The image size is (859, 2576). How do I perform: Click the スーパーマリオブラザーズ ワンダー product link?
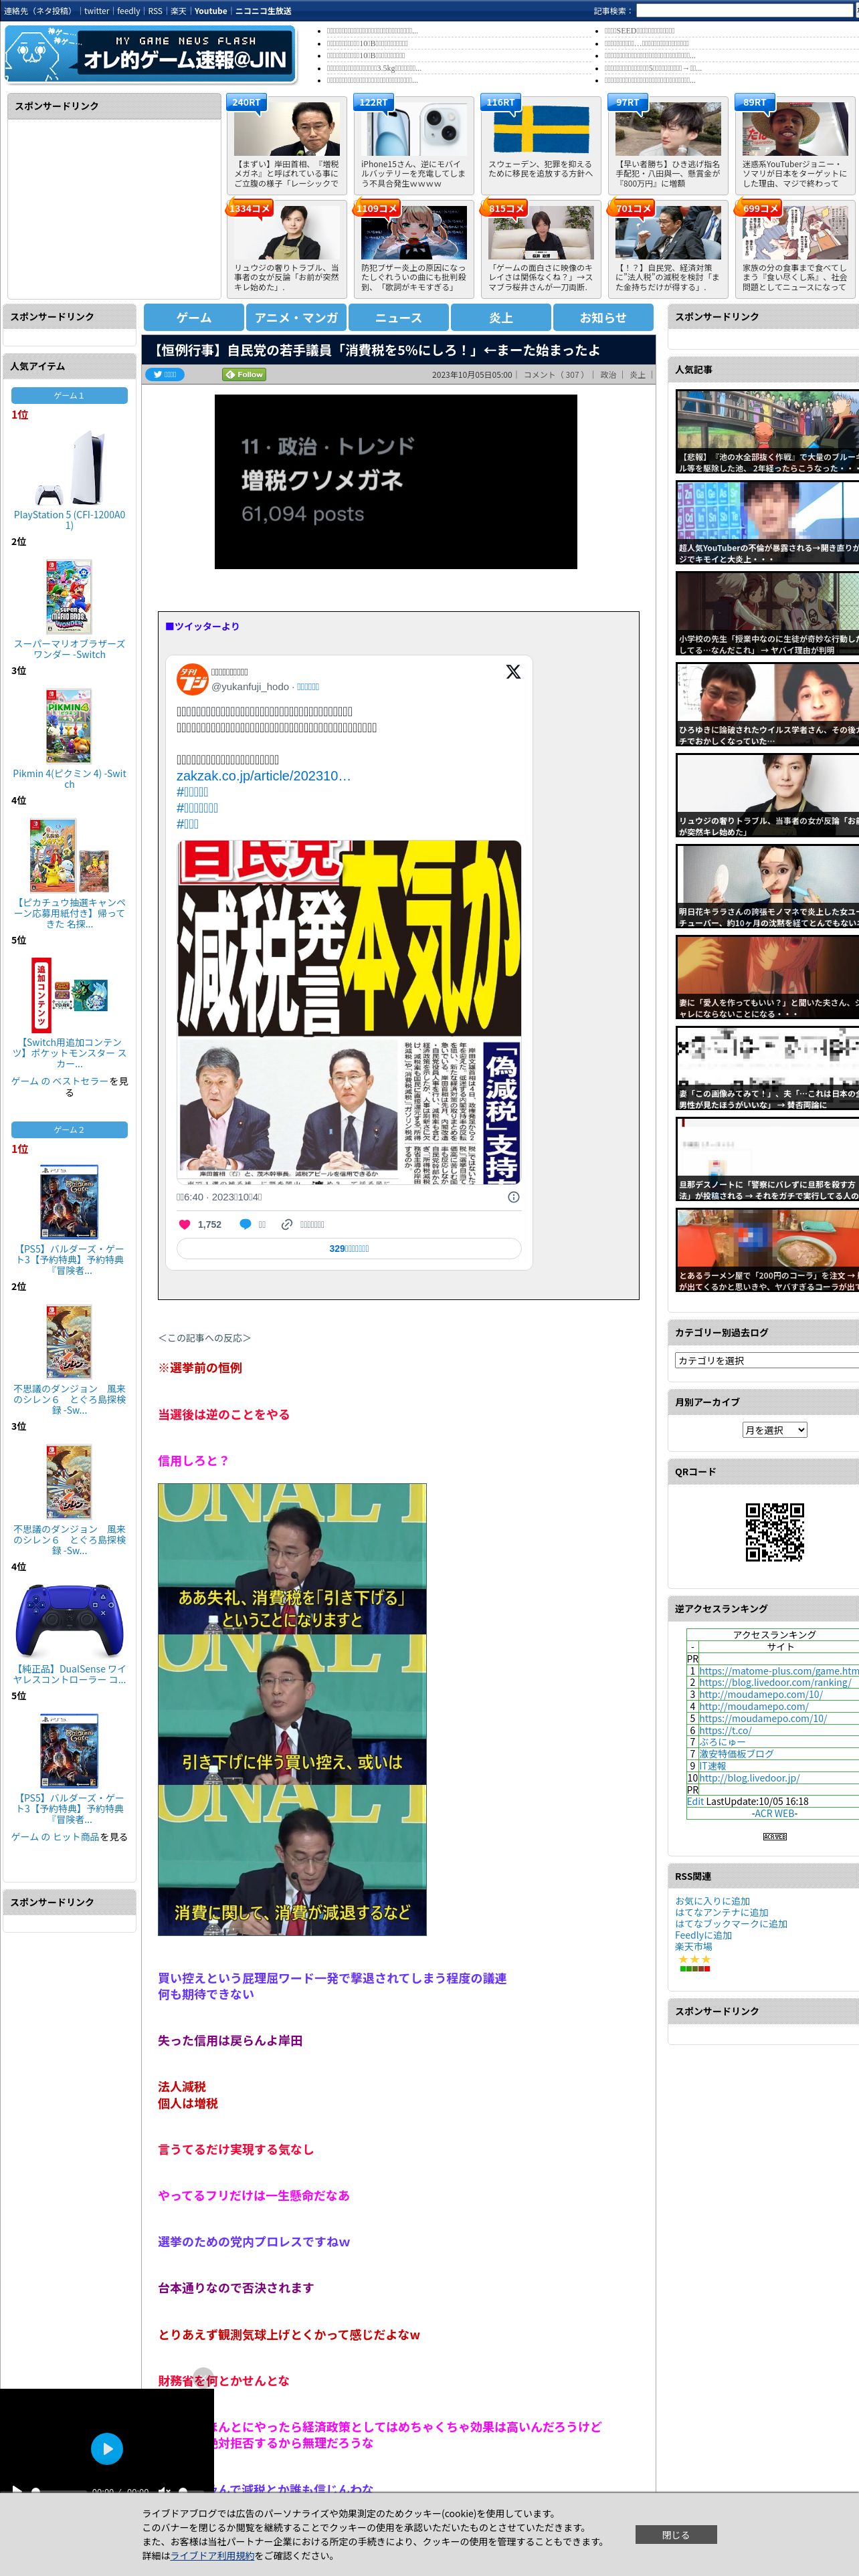pos(69,649)
